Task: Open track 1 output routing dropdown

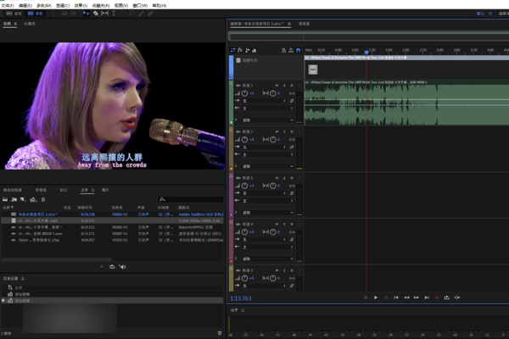Action: click(x=268, y=108)
